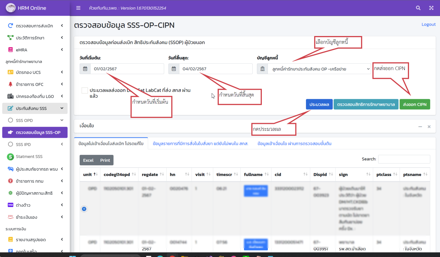Image resolution: width=440 pixels, height=257 pixels.
Task: Switch to tab ข้อมูลเข้าเงื่อนไข ผ่านการตรวจสอบขั้นต้น
Action: coord(294,144)
